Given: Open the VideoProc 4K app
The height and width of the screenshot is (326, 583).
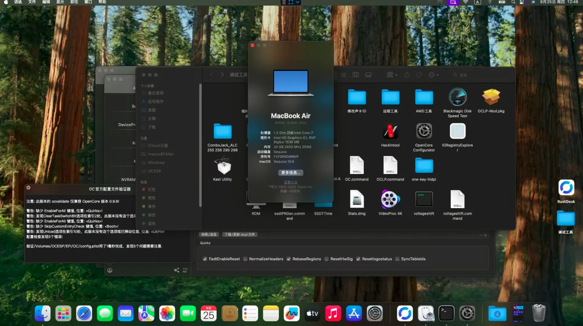Looking at the screenshot, I should [390, 200].
